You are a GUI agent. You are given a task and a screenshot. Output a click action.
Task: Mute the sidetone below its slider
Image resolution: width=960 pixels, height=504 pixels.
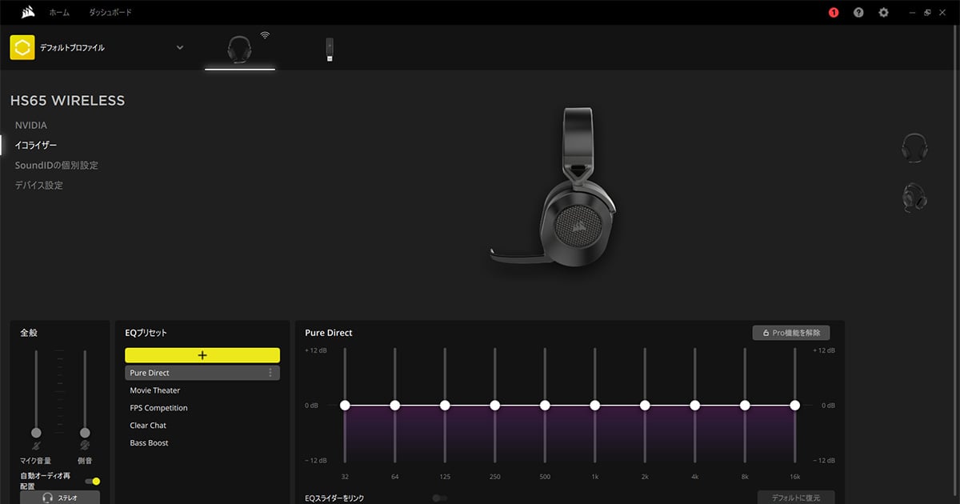[x=85, y=446]
